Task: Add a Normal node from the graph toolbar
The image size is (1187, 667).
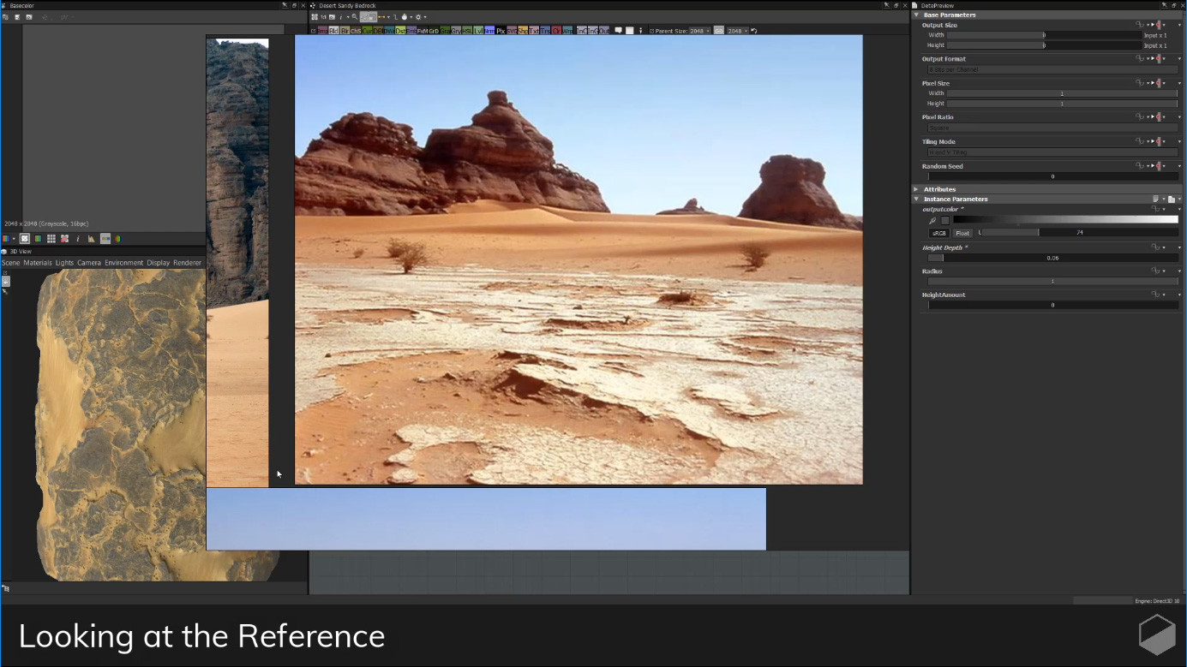Action: point(489,31)
